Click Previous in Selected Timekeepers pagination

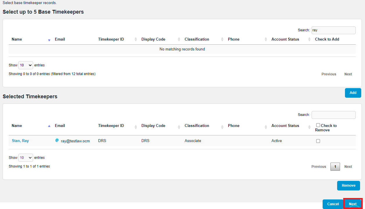pos(319,167)
